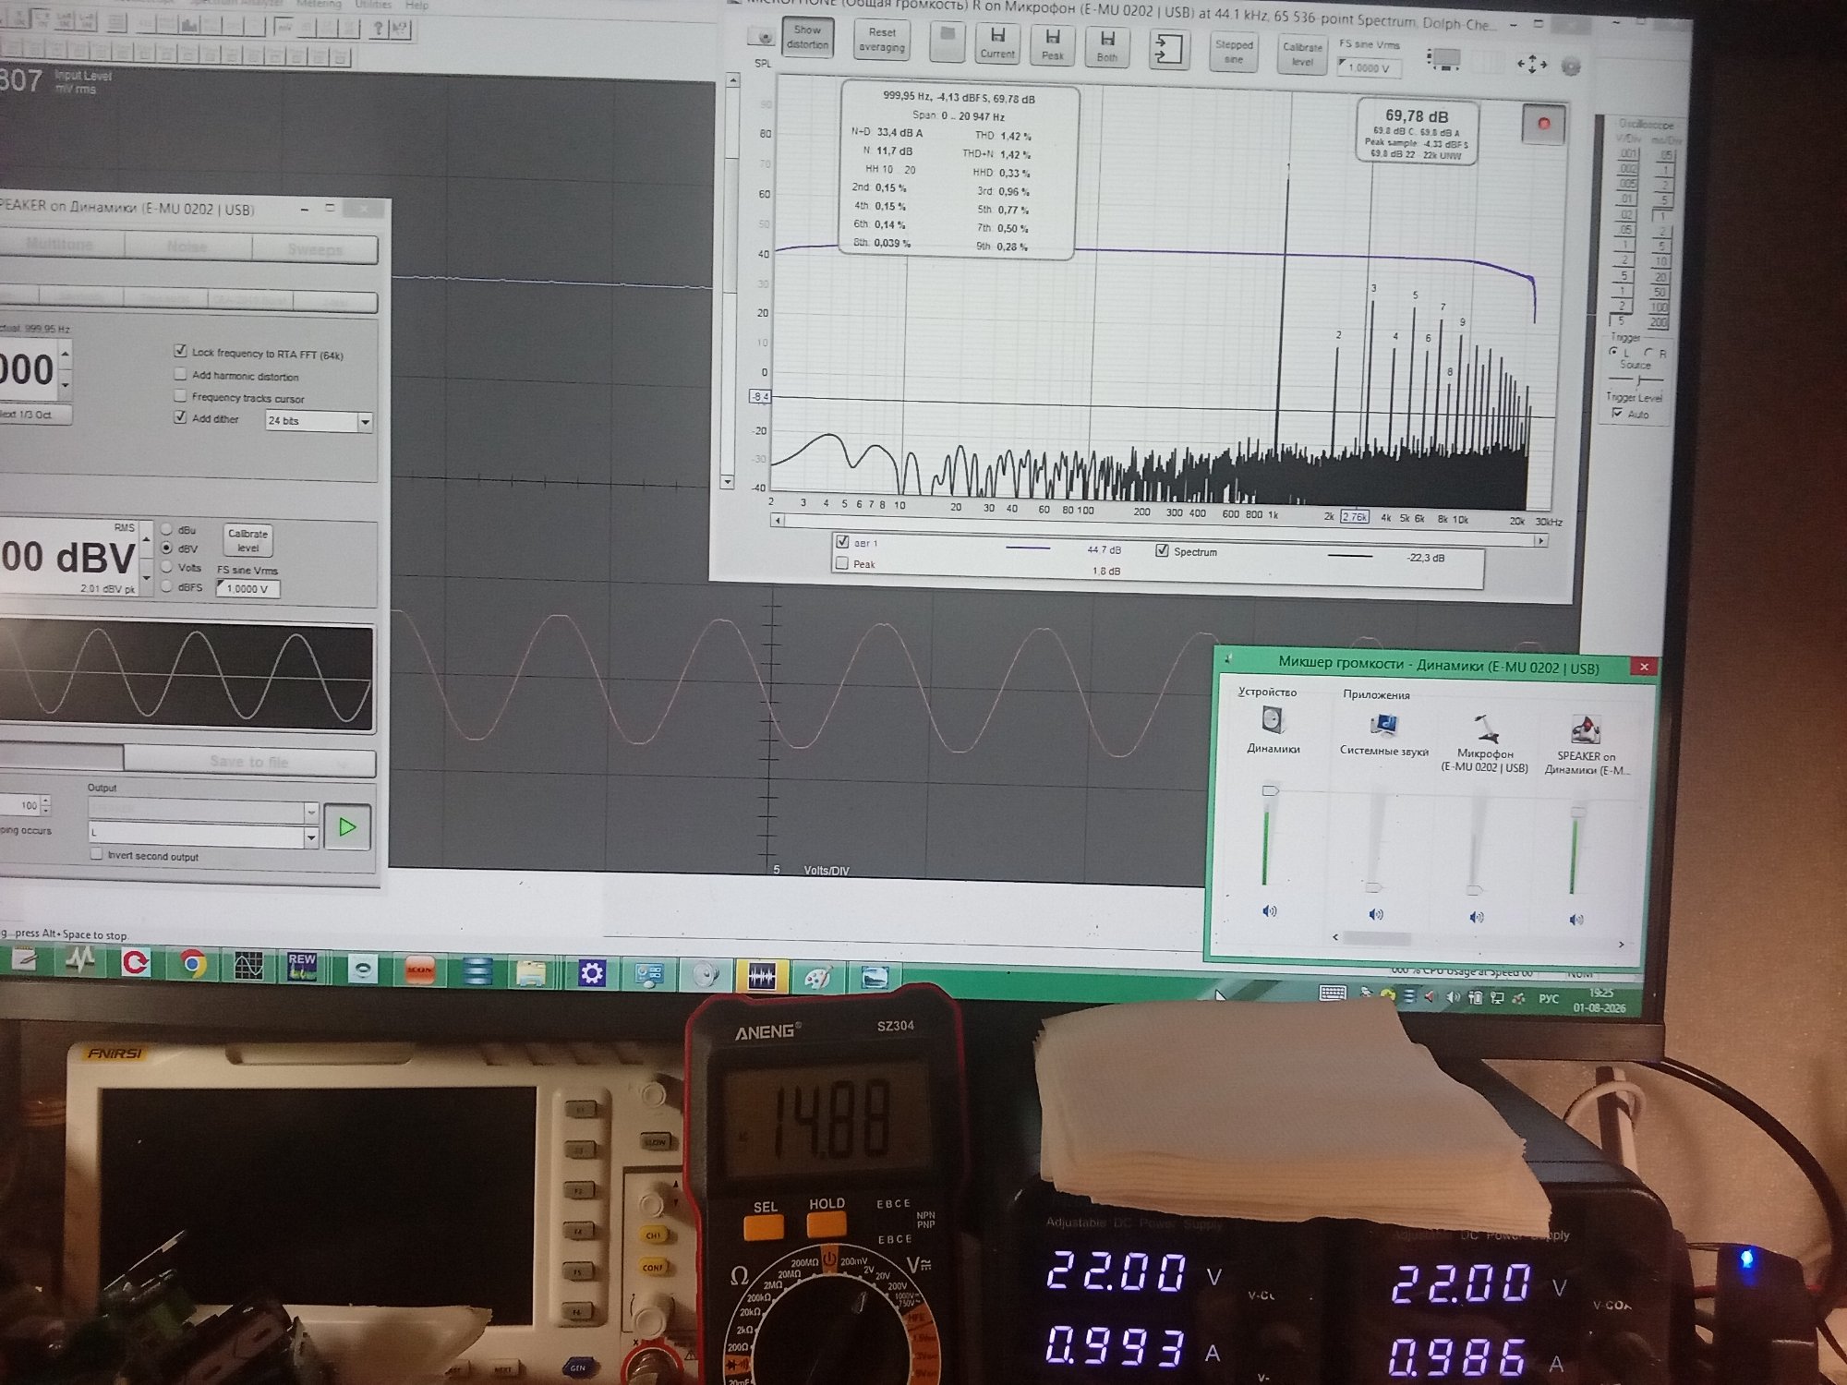Mute the Динамики device in volume mixer

coord(1269,911)
